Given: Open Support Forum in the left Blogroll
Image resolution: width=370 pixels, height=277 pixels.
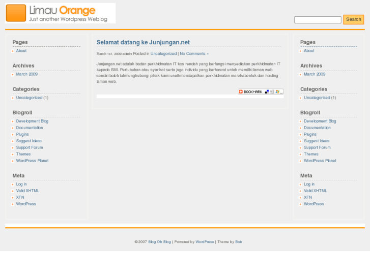Looking at the screenshot, I should click(x=30, y=147).
